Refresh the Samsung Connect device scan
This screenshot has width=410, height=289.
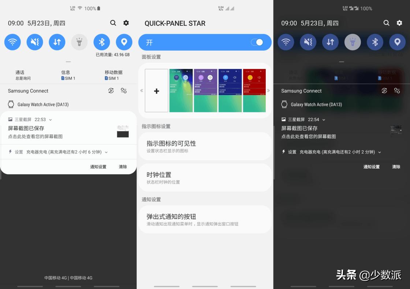click(x=111, y=91)
